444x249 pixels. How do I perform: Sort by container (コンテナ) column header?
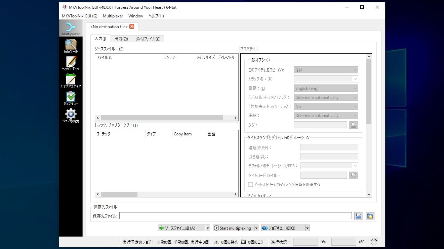pos(179,58)
